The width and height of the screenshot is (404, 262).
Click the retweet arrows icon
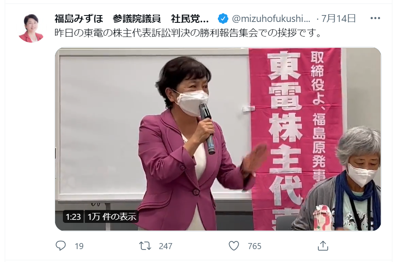click(145, 246)
